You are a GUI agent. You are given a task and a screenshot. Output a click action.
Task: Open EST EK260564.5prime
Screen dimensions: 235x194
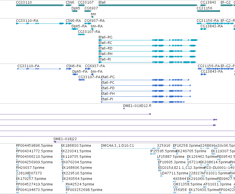coord(77,179)
